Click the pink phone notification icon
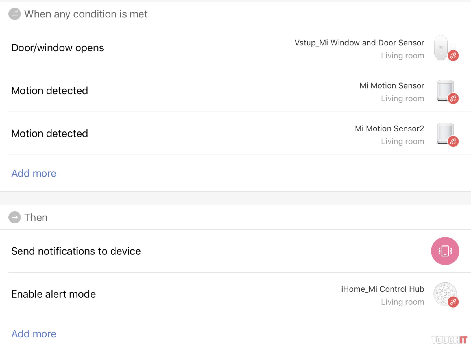This screenshot has width=471, height=347. pos(445,251)
